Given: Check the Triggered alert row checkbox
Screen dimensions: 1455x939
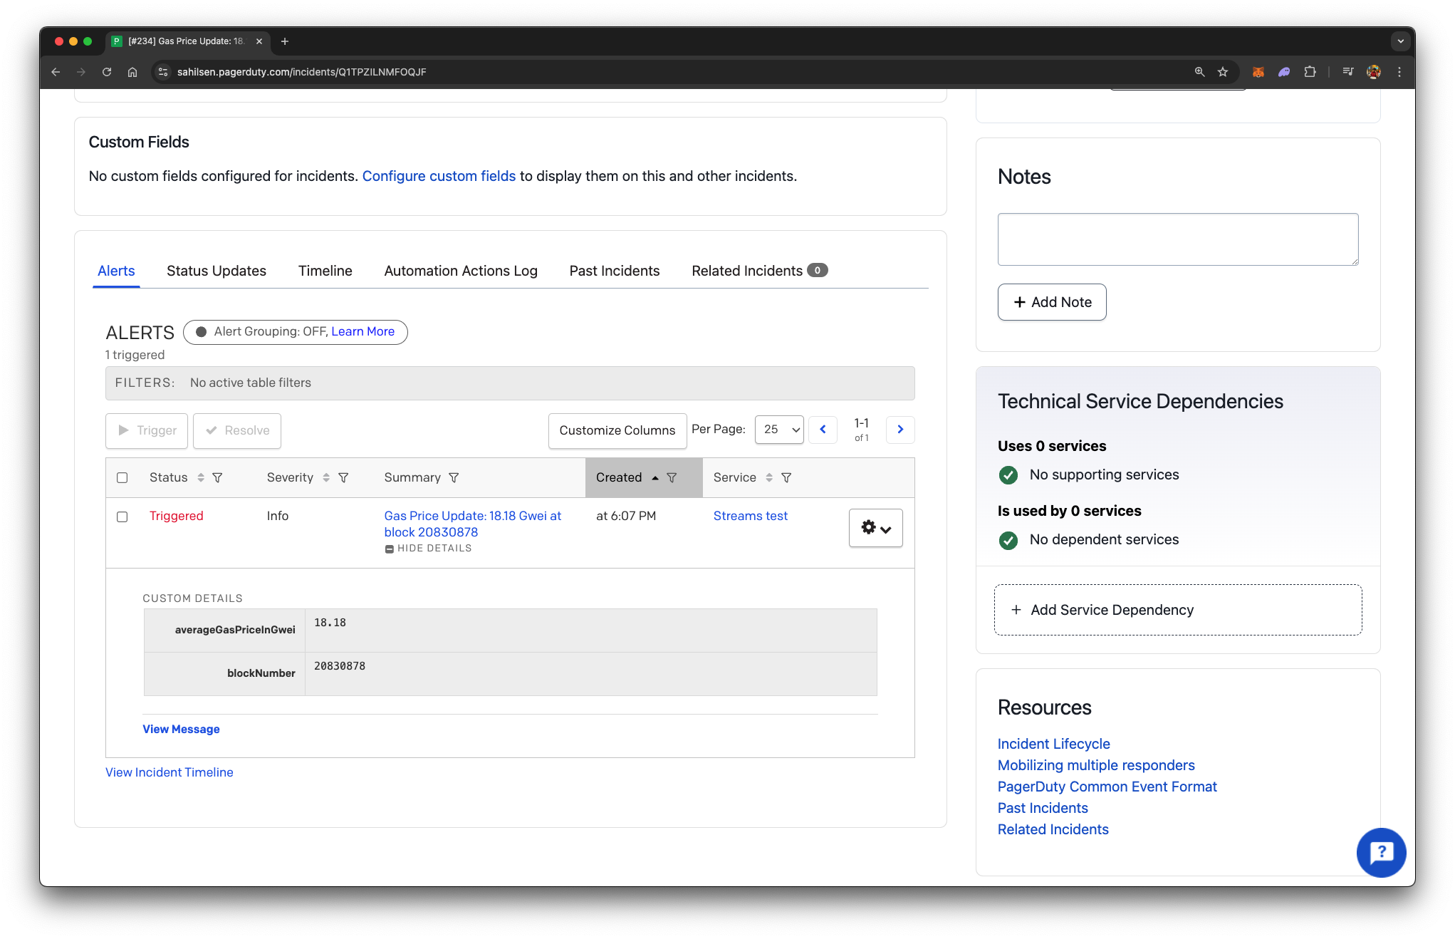Looking at the screenshot, I should click(122, 517).
